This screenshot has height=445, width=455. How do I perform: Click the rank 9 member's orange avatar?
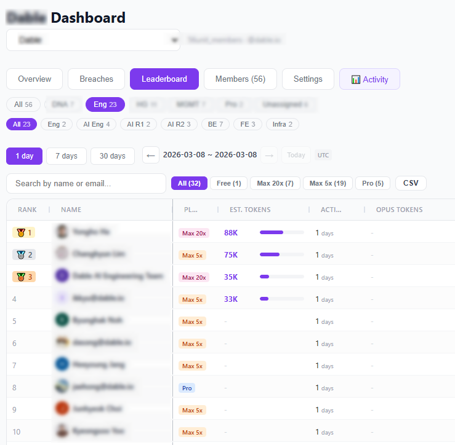tap(62, 409)
